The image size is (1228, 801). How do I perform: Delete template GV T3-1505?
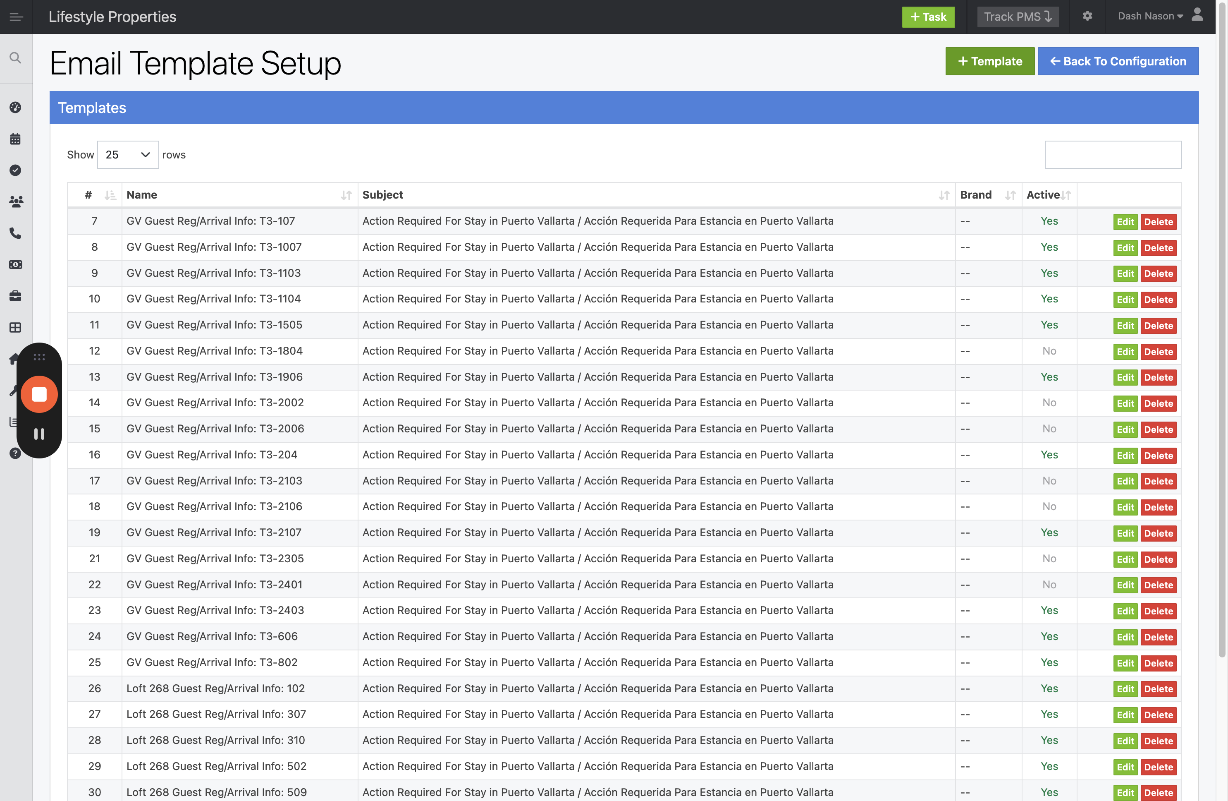(x=1159, y=326)
